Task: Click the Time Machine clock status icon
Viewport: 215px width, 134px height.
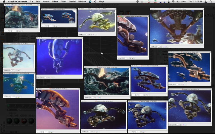Action: [x=138, y=2]
